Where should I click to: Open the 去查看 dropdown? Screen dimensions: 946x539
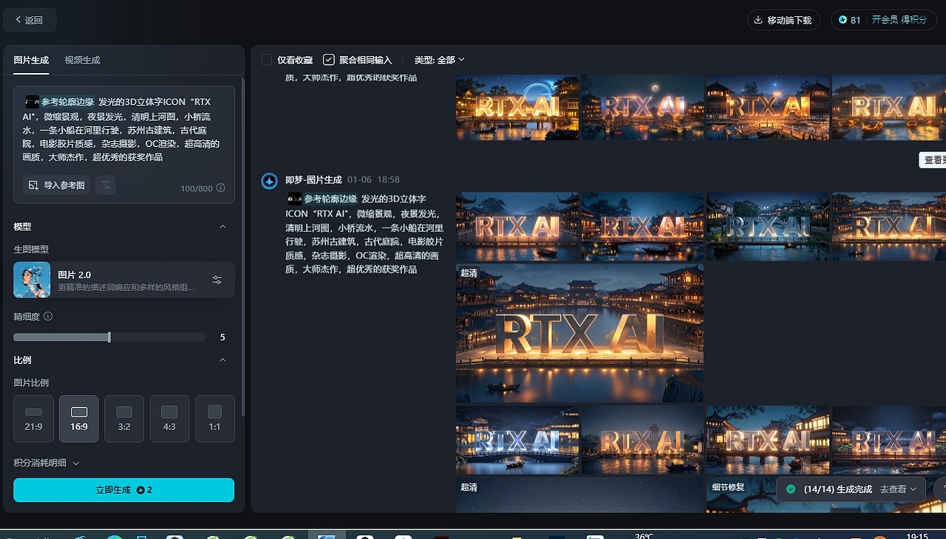(898, 490)
